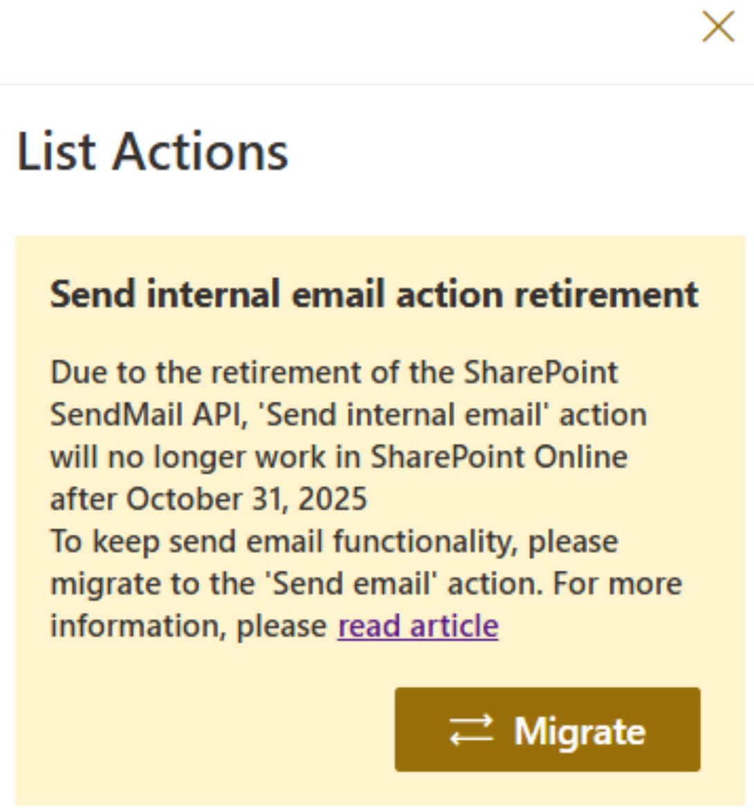The height and width of the screenshot is (812, 754).
Task: Click the 'Send internal email action retirement' title
Action: [374, 294]
